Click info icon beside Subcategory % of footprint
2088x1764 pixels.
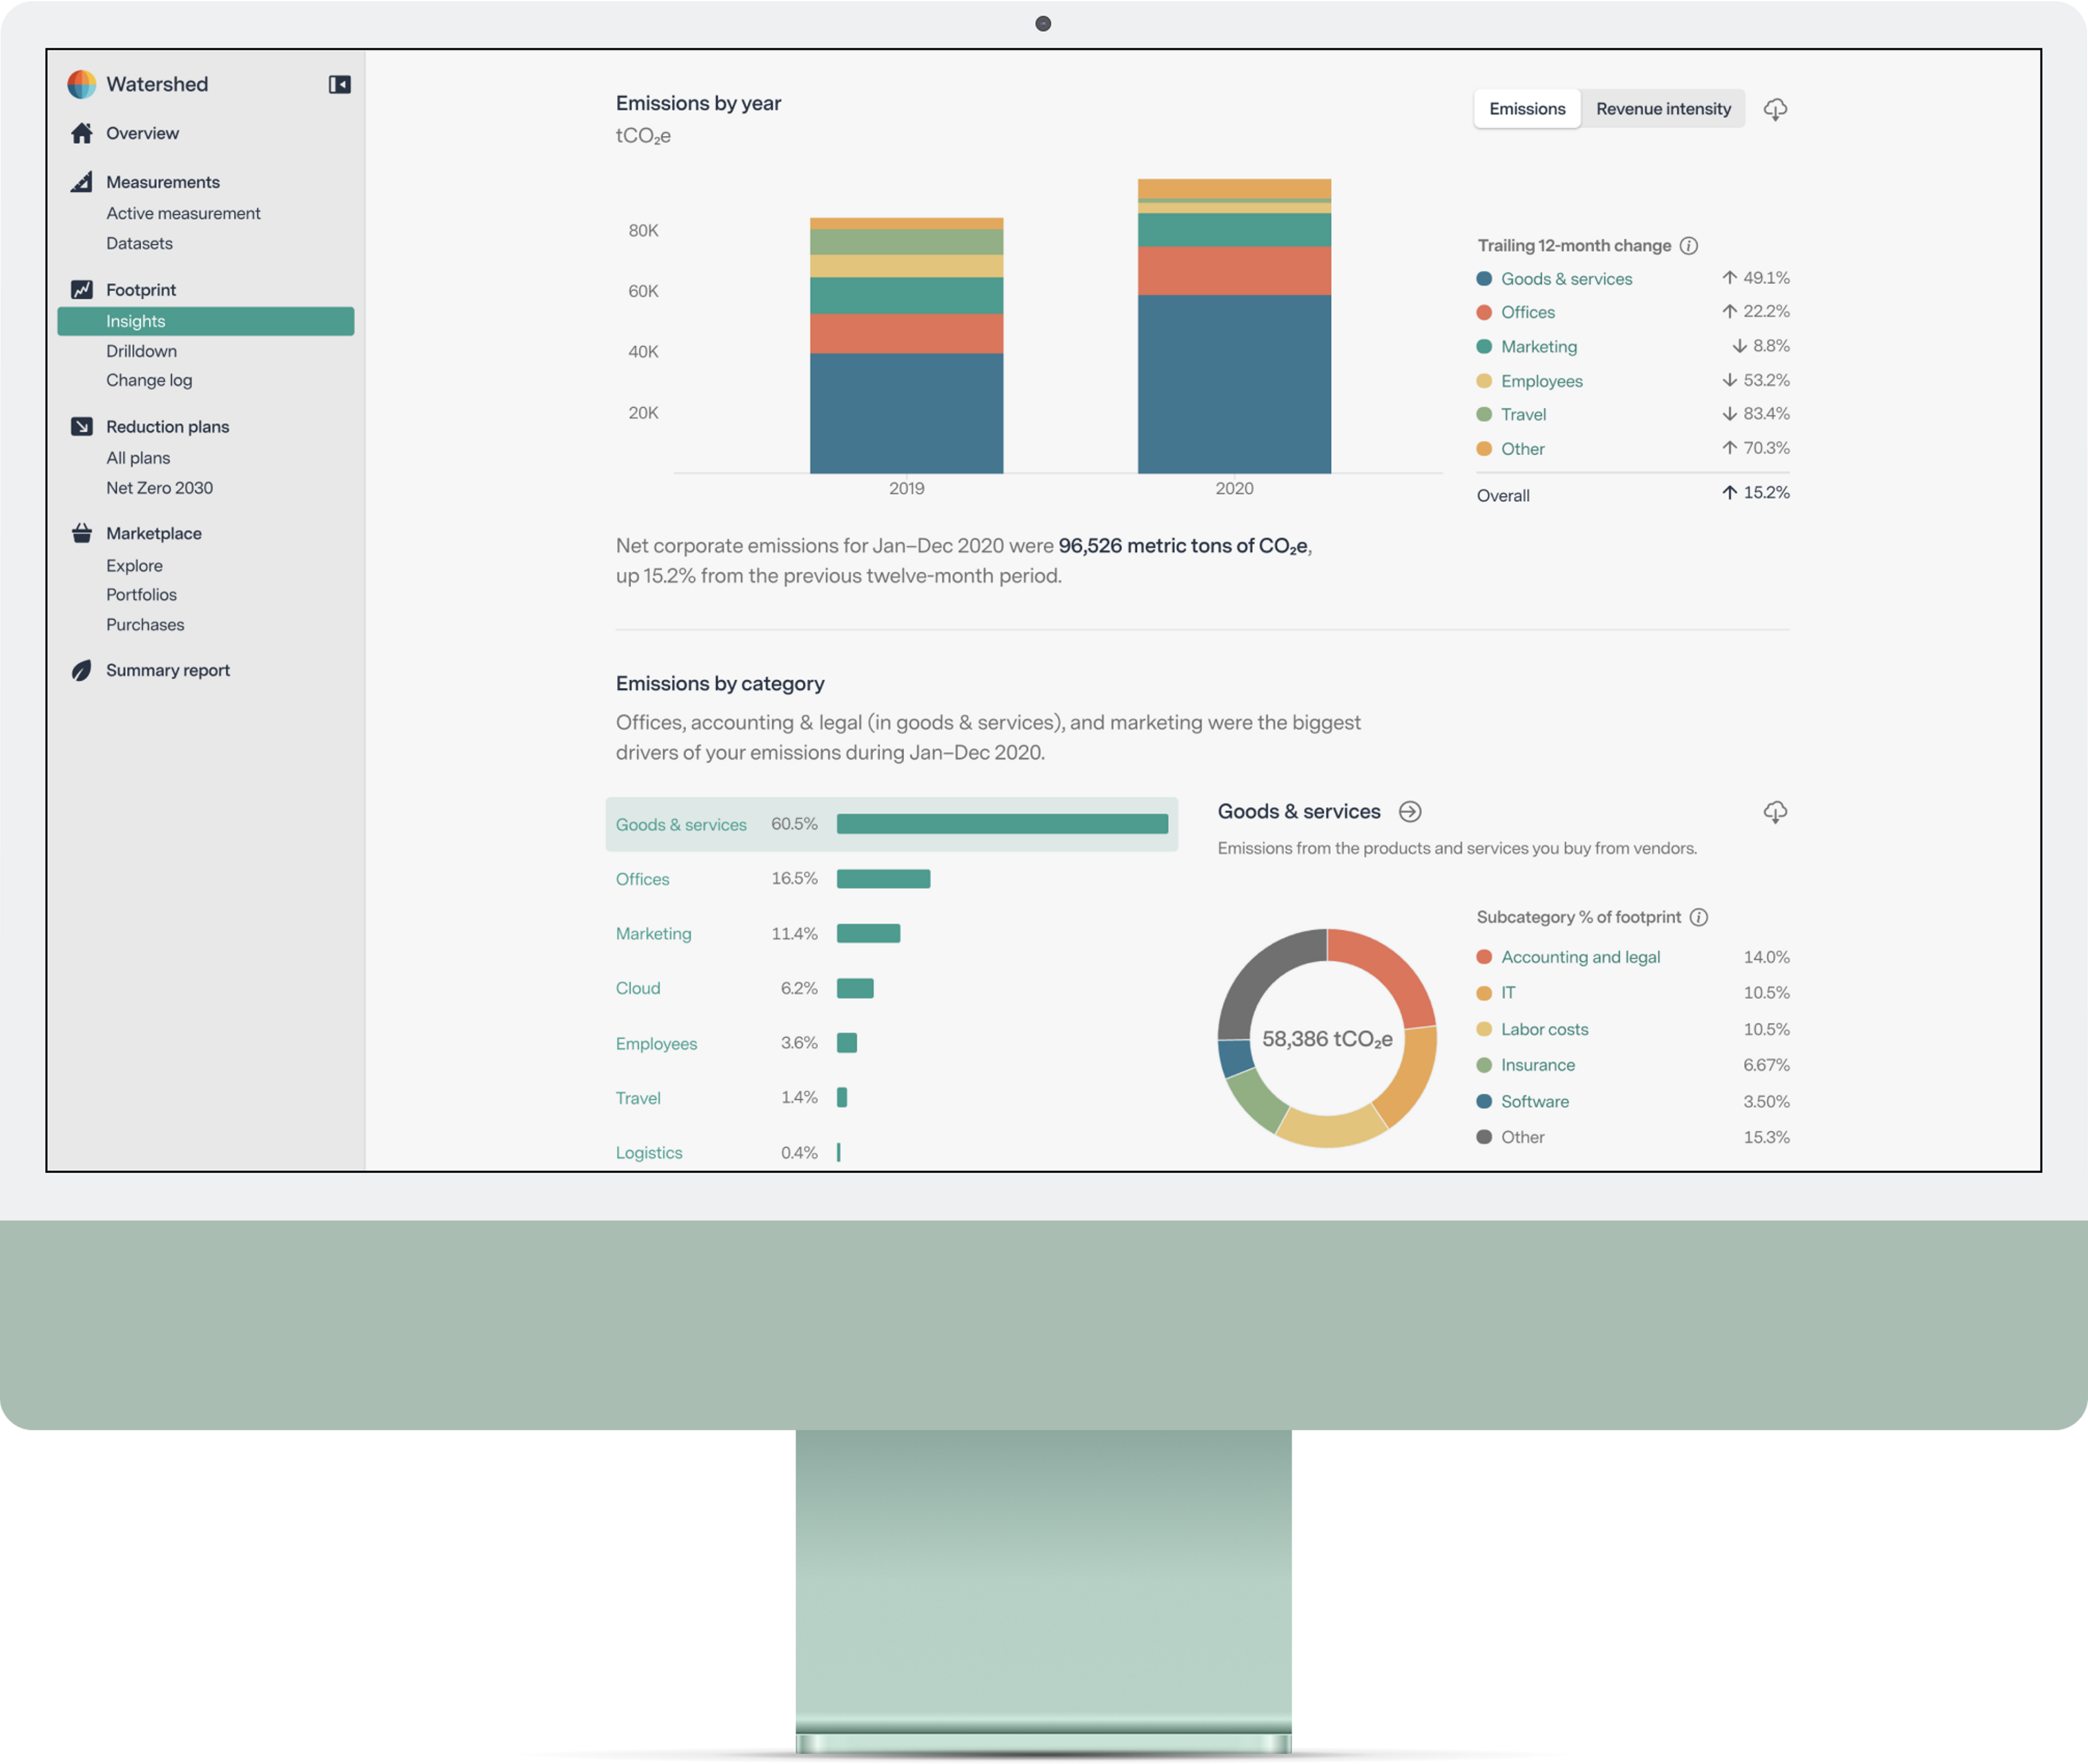(1698, 917)
